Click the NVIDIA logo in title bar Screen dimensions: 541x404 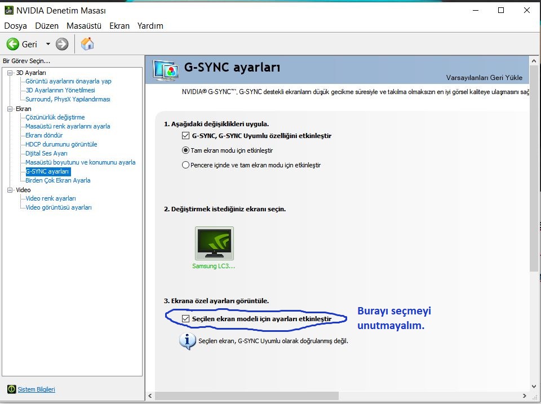[9, 11]
